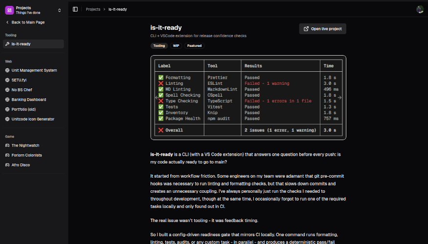Select the Featured tag

point(194,46)
